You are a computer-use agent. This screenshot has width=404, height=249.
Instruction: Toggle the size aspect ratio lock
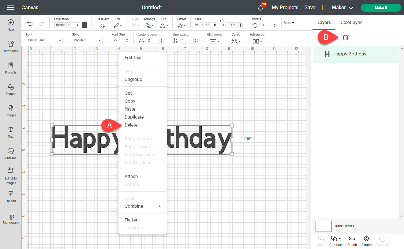(222, 21)
